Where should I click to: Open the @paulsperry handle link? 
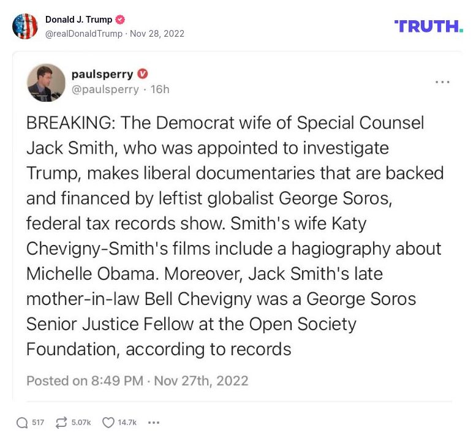coord(106,89)
